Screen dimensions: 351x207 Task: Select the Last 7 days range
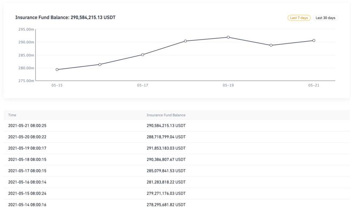click(299, 18)
